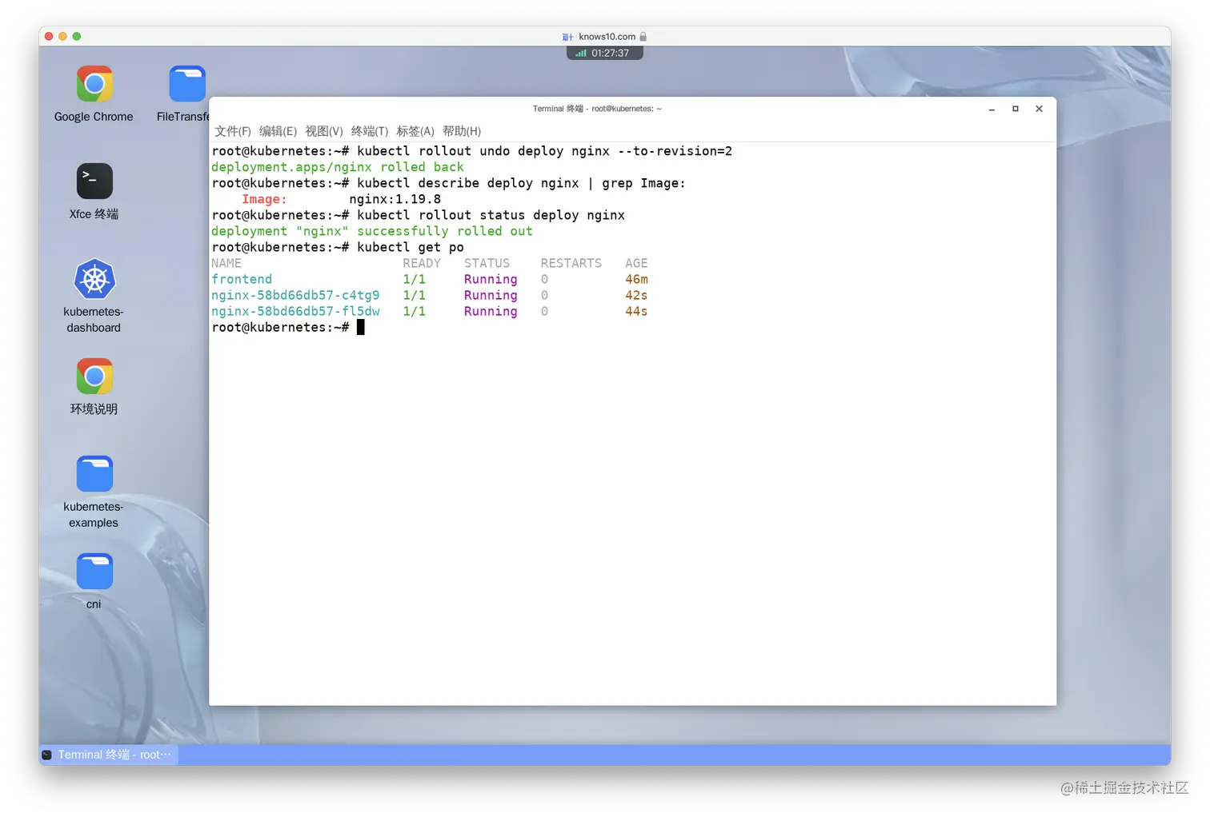
Task: Click the AGE column header
Action: (x=636, y=263)
